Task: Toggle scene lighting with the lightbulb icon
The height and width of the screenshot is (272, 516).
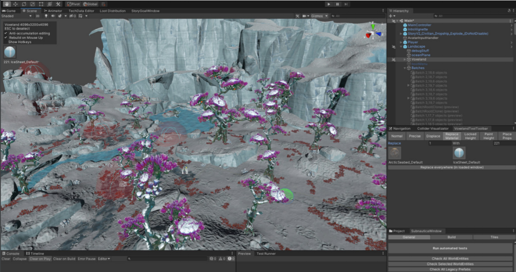Action: [45, 16]
